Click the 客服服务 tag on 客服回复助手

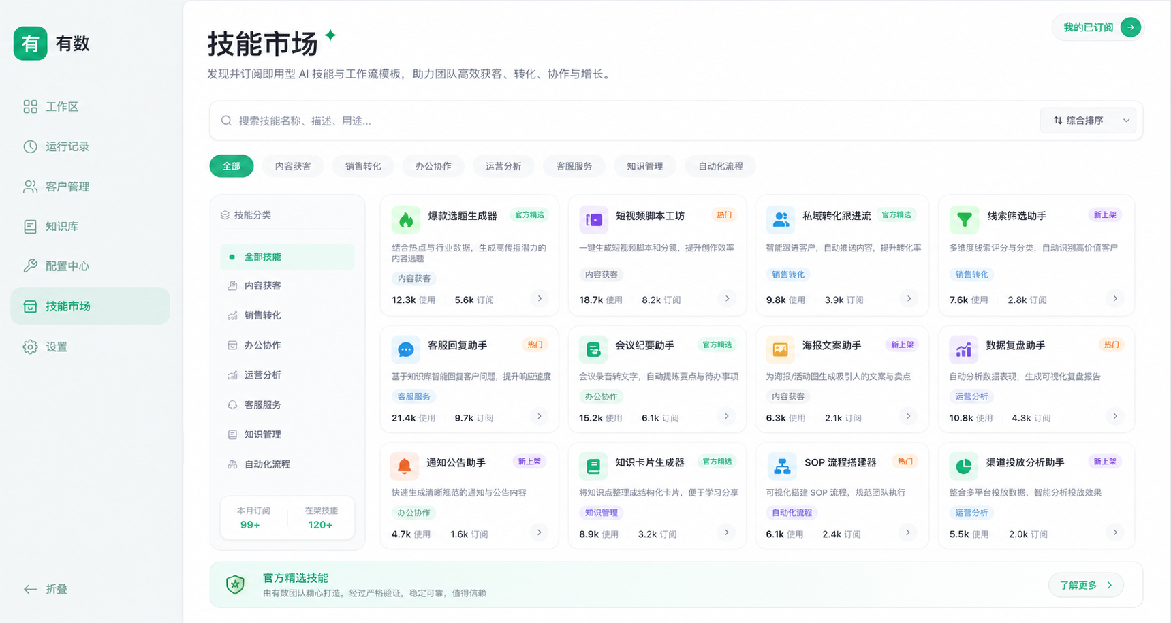(413, 396)
